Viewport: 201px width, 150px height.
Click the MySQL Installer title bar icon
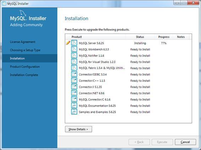click(x=4, y=4)
